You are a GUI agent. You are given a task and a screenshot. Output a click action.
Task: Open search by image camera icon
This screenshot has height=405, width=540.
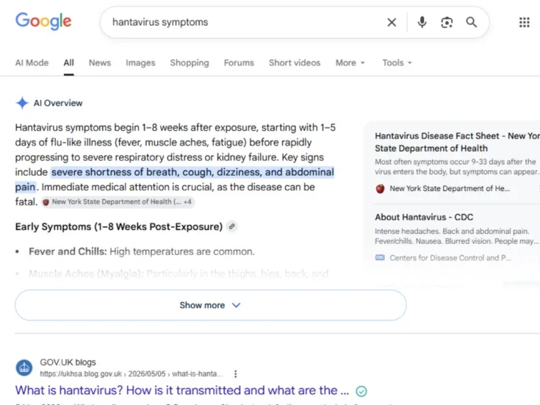[447, 22]
